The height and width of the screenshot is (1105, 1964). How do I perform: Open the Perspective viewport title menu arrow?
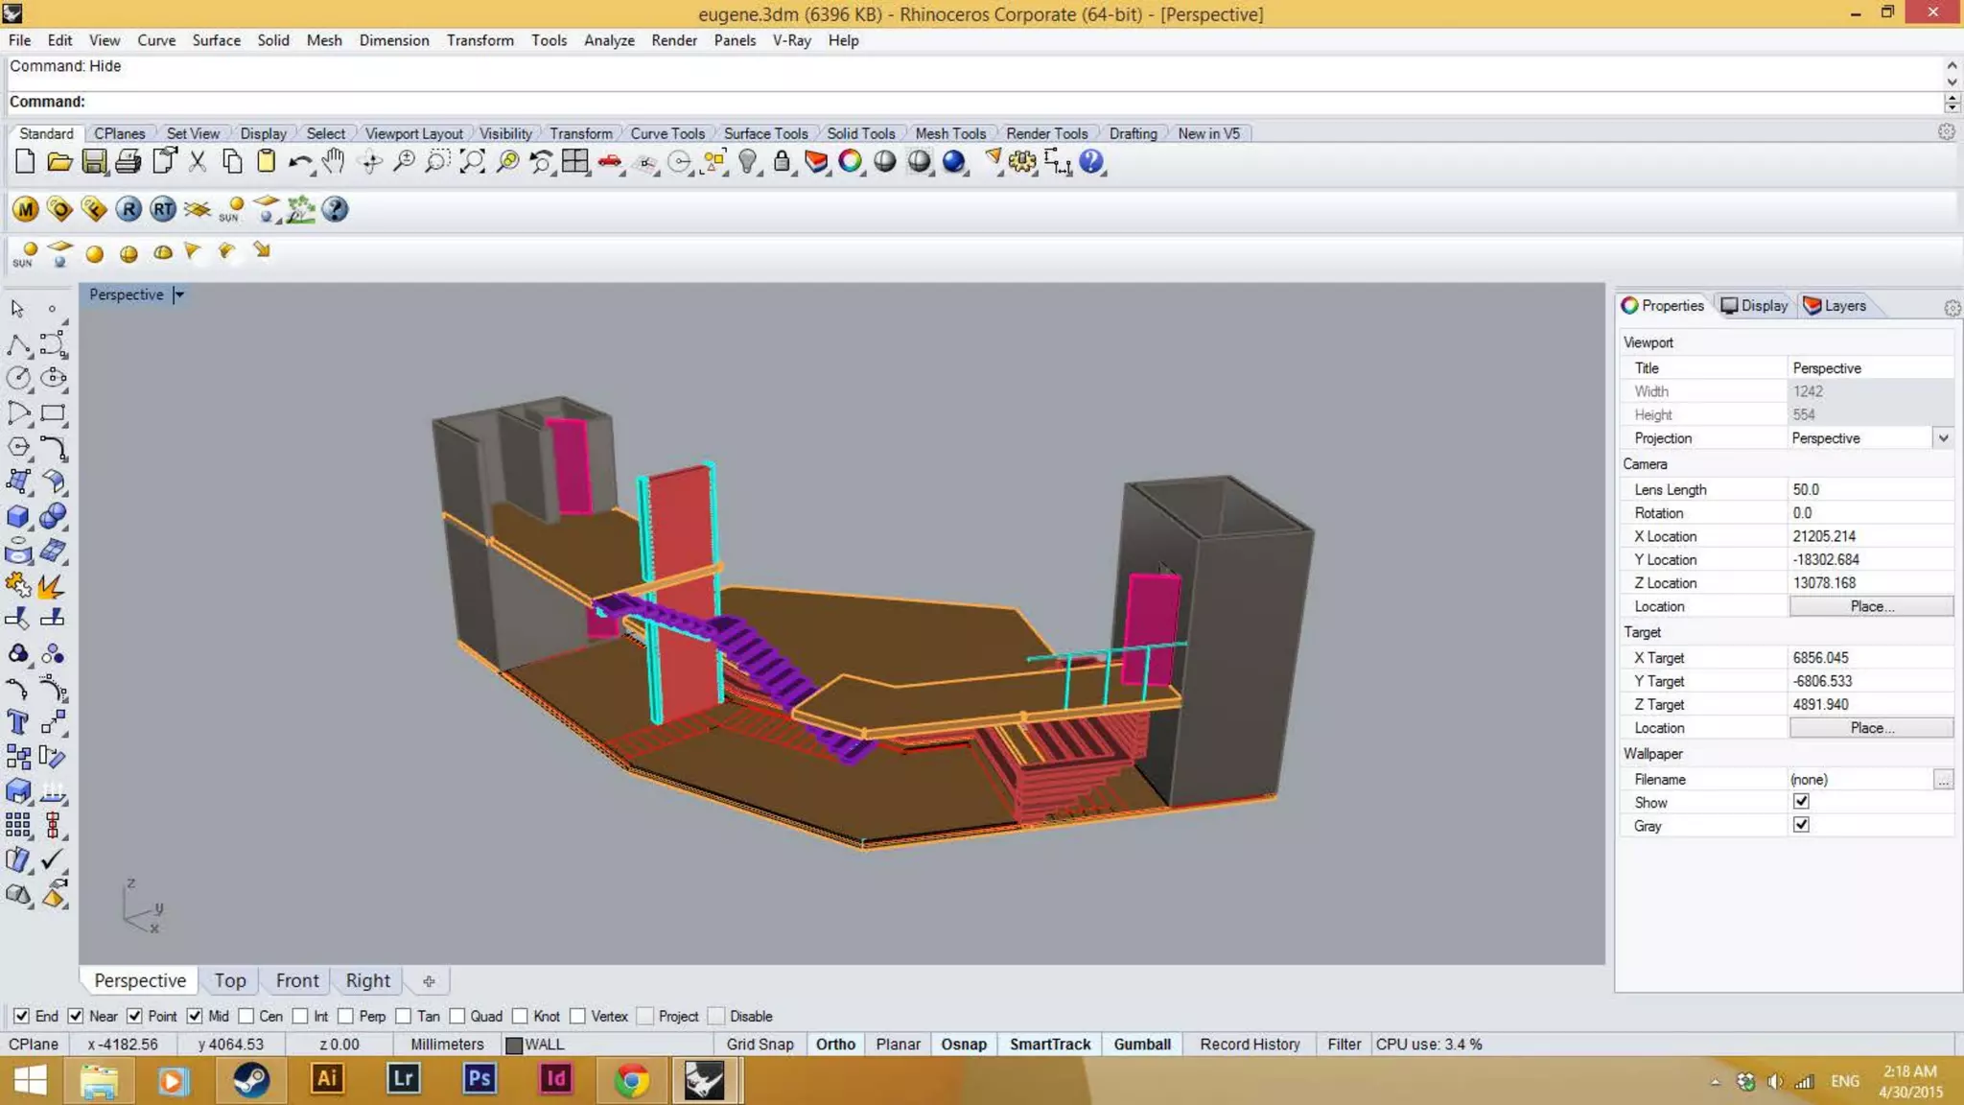point(178,294)
